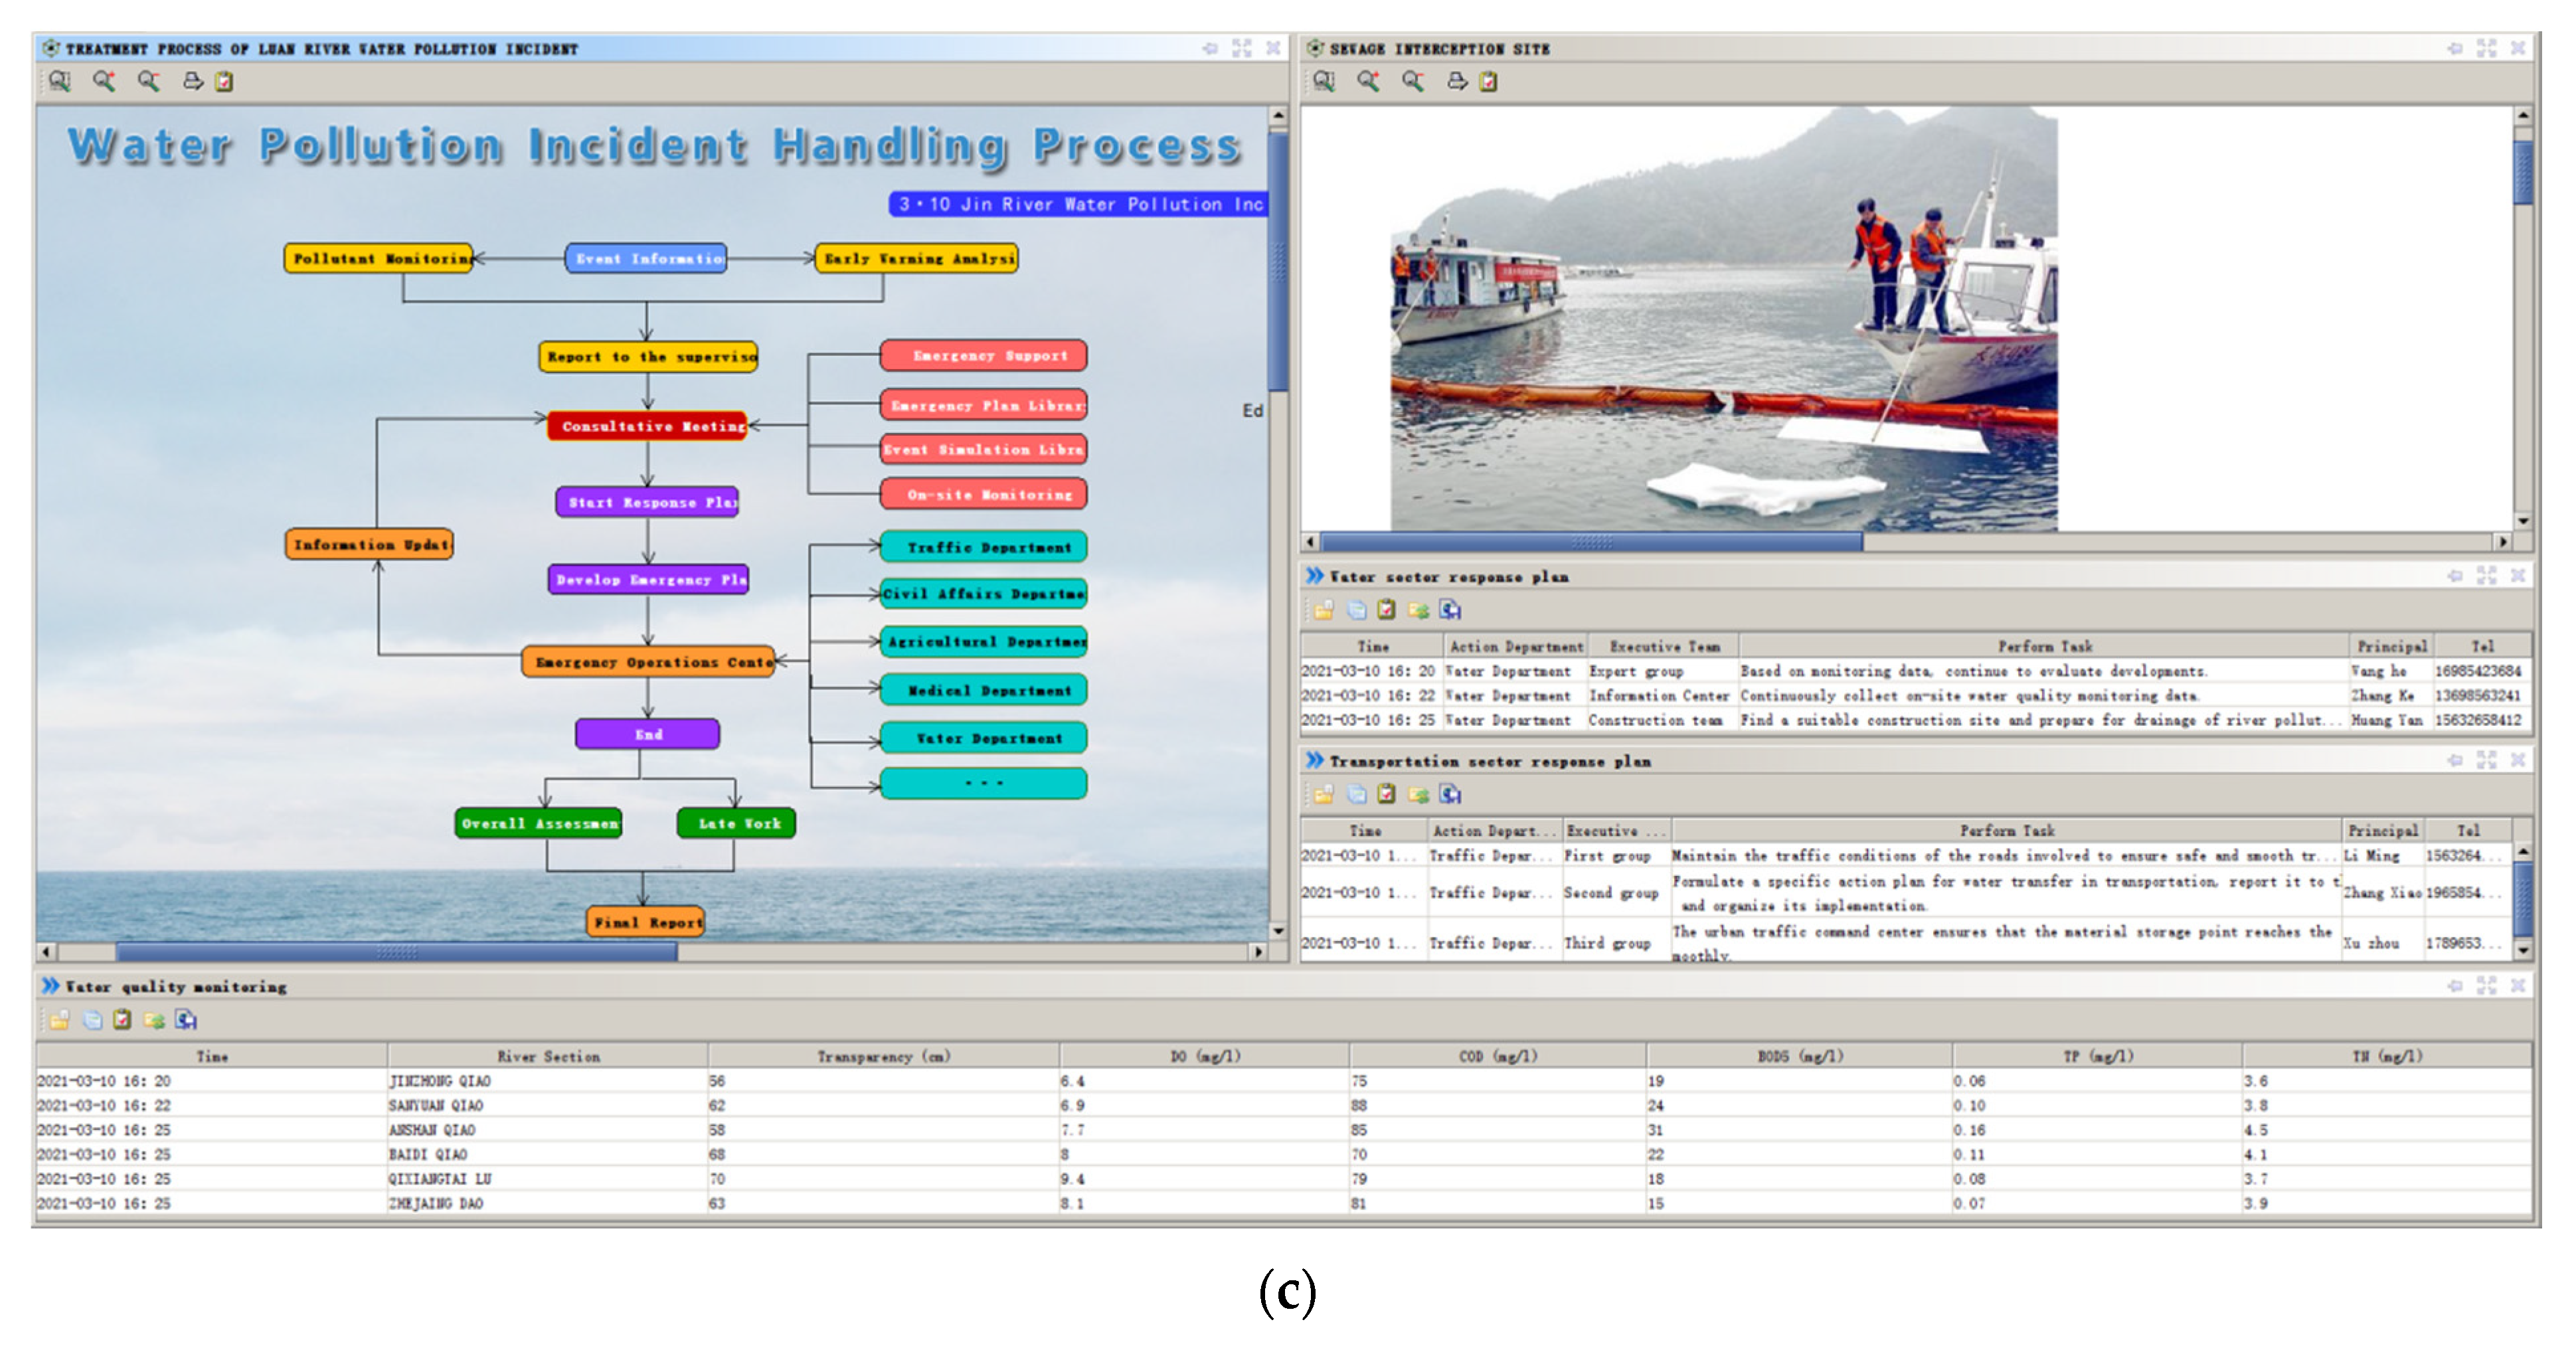The width and height of the screenshot is (2576, 1346).
Task: Collapse Water quality monitoring panel chevron
Action: 50,986
